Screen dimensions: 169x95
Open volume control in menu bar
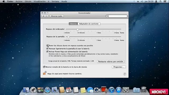pyautogui.click(x=142, y=1)
